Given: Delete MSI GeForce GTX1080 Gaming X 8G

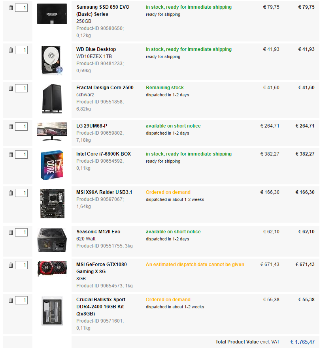Looking at the screenshot, I should click(x=11, y=265).
